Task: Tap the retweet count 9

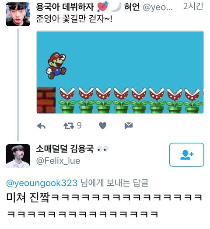Action: (79, 125)
